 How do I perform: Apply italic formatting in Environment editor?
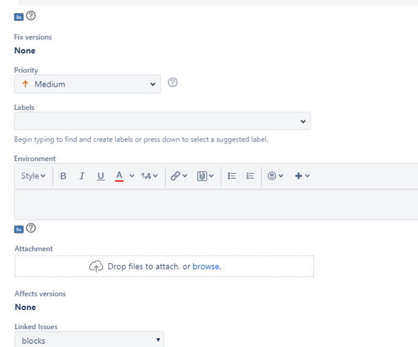[82, 176]
